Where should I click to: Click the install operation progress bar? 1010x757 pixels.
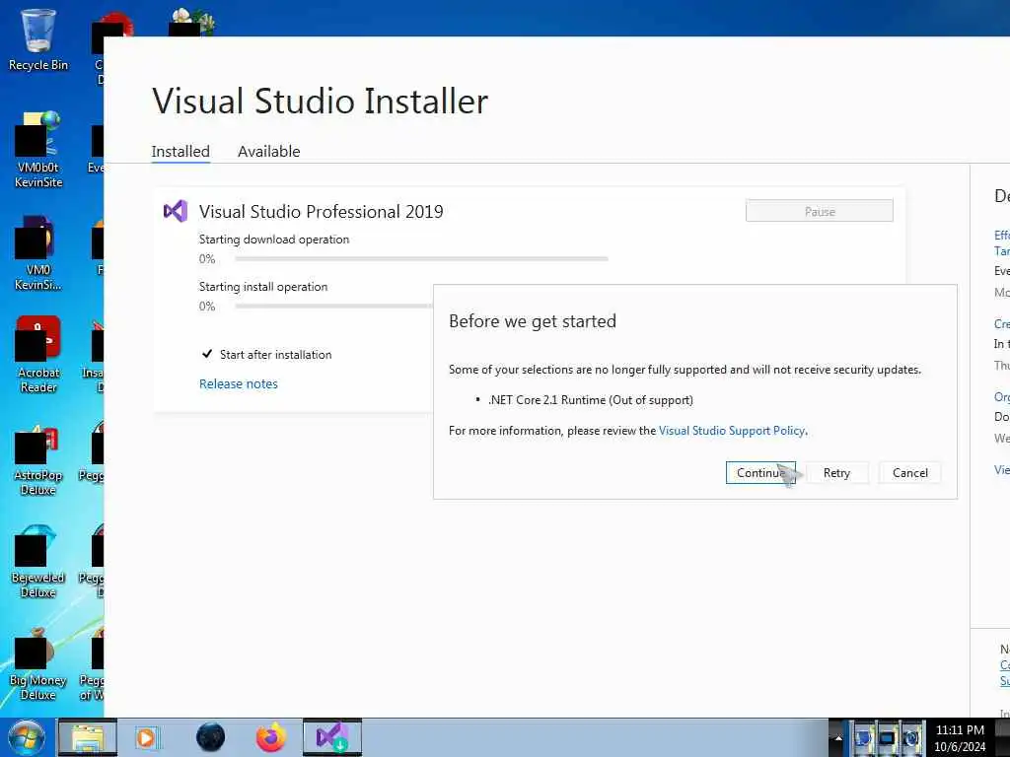point(333,307)
